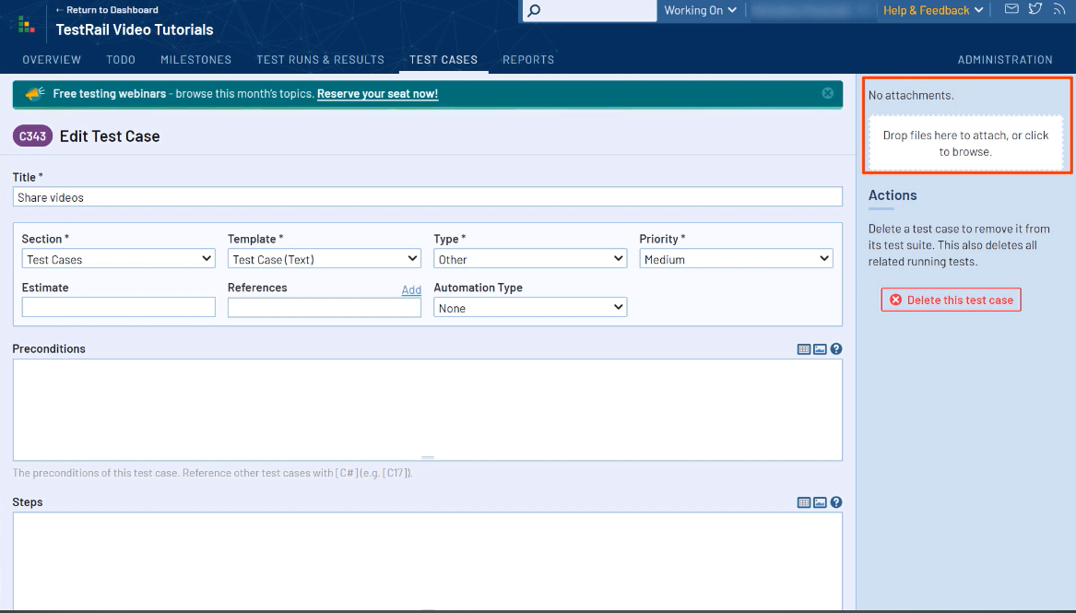Screen dimensions: 1076x613
Task: Click the attachment drop zone to browse
Action: tap(965, 144)
